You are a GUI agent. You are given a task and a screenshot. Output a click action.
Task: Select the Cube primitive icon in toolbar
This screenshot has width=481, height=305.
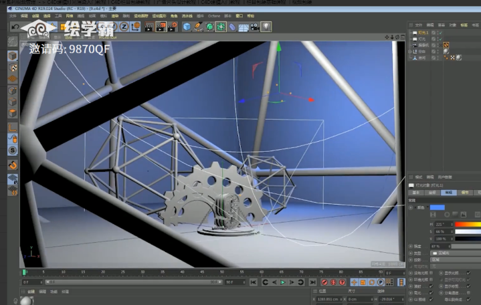pos(187,27)
